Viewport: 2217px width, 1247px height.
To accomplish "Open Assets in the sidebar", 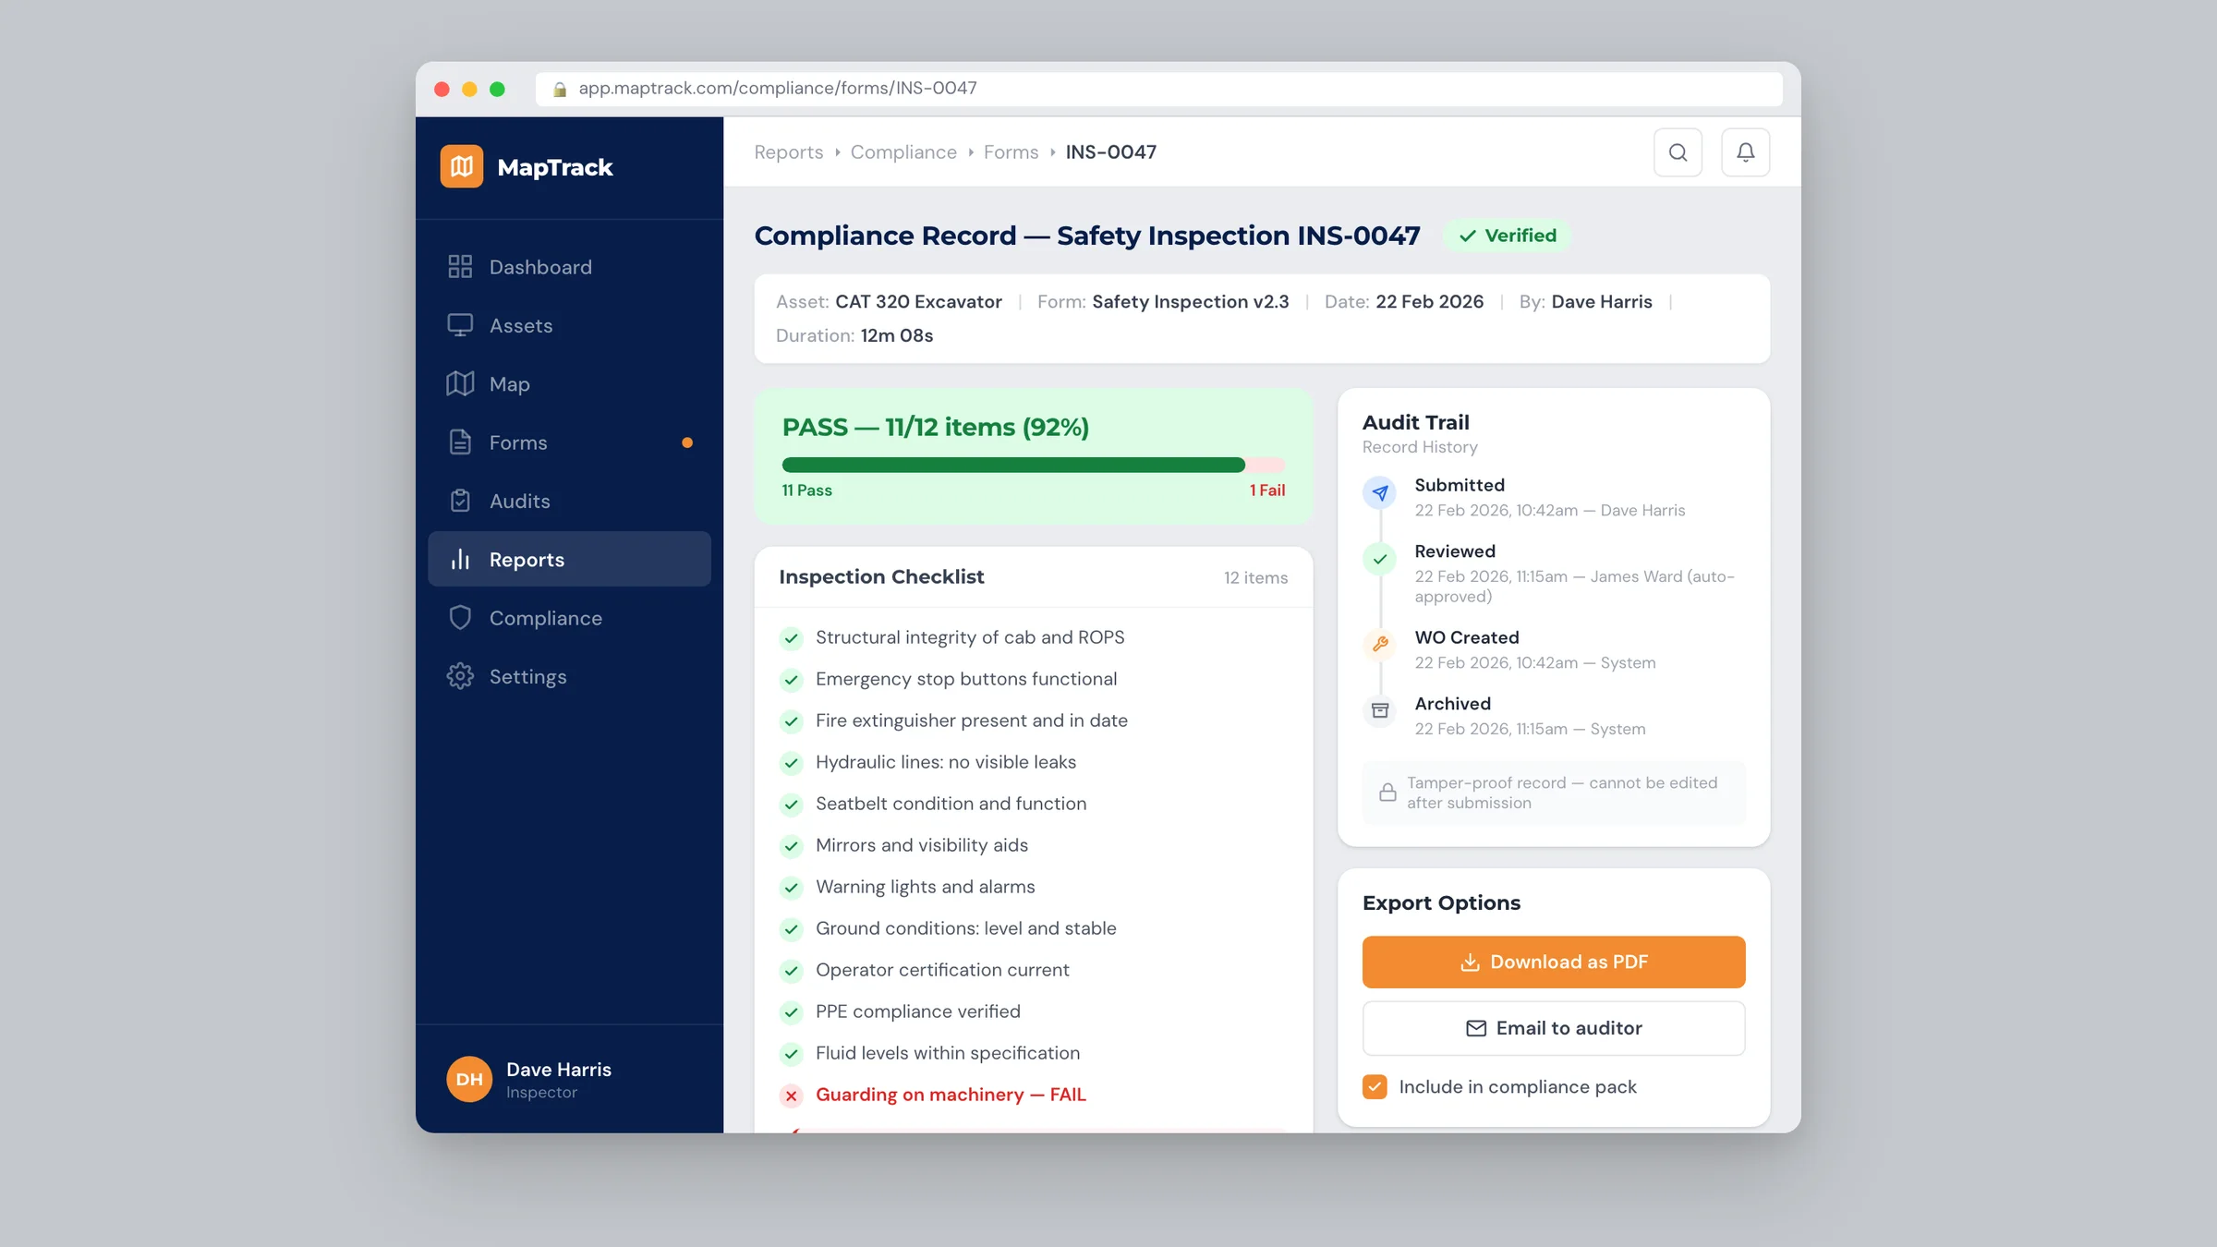I will pyautogui.click(x=569, y=325).
